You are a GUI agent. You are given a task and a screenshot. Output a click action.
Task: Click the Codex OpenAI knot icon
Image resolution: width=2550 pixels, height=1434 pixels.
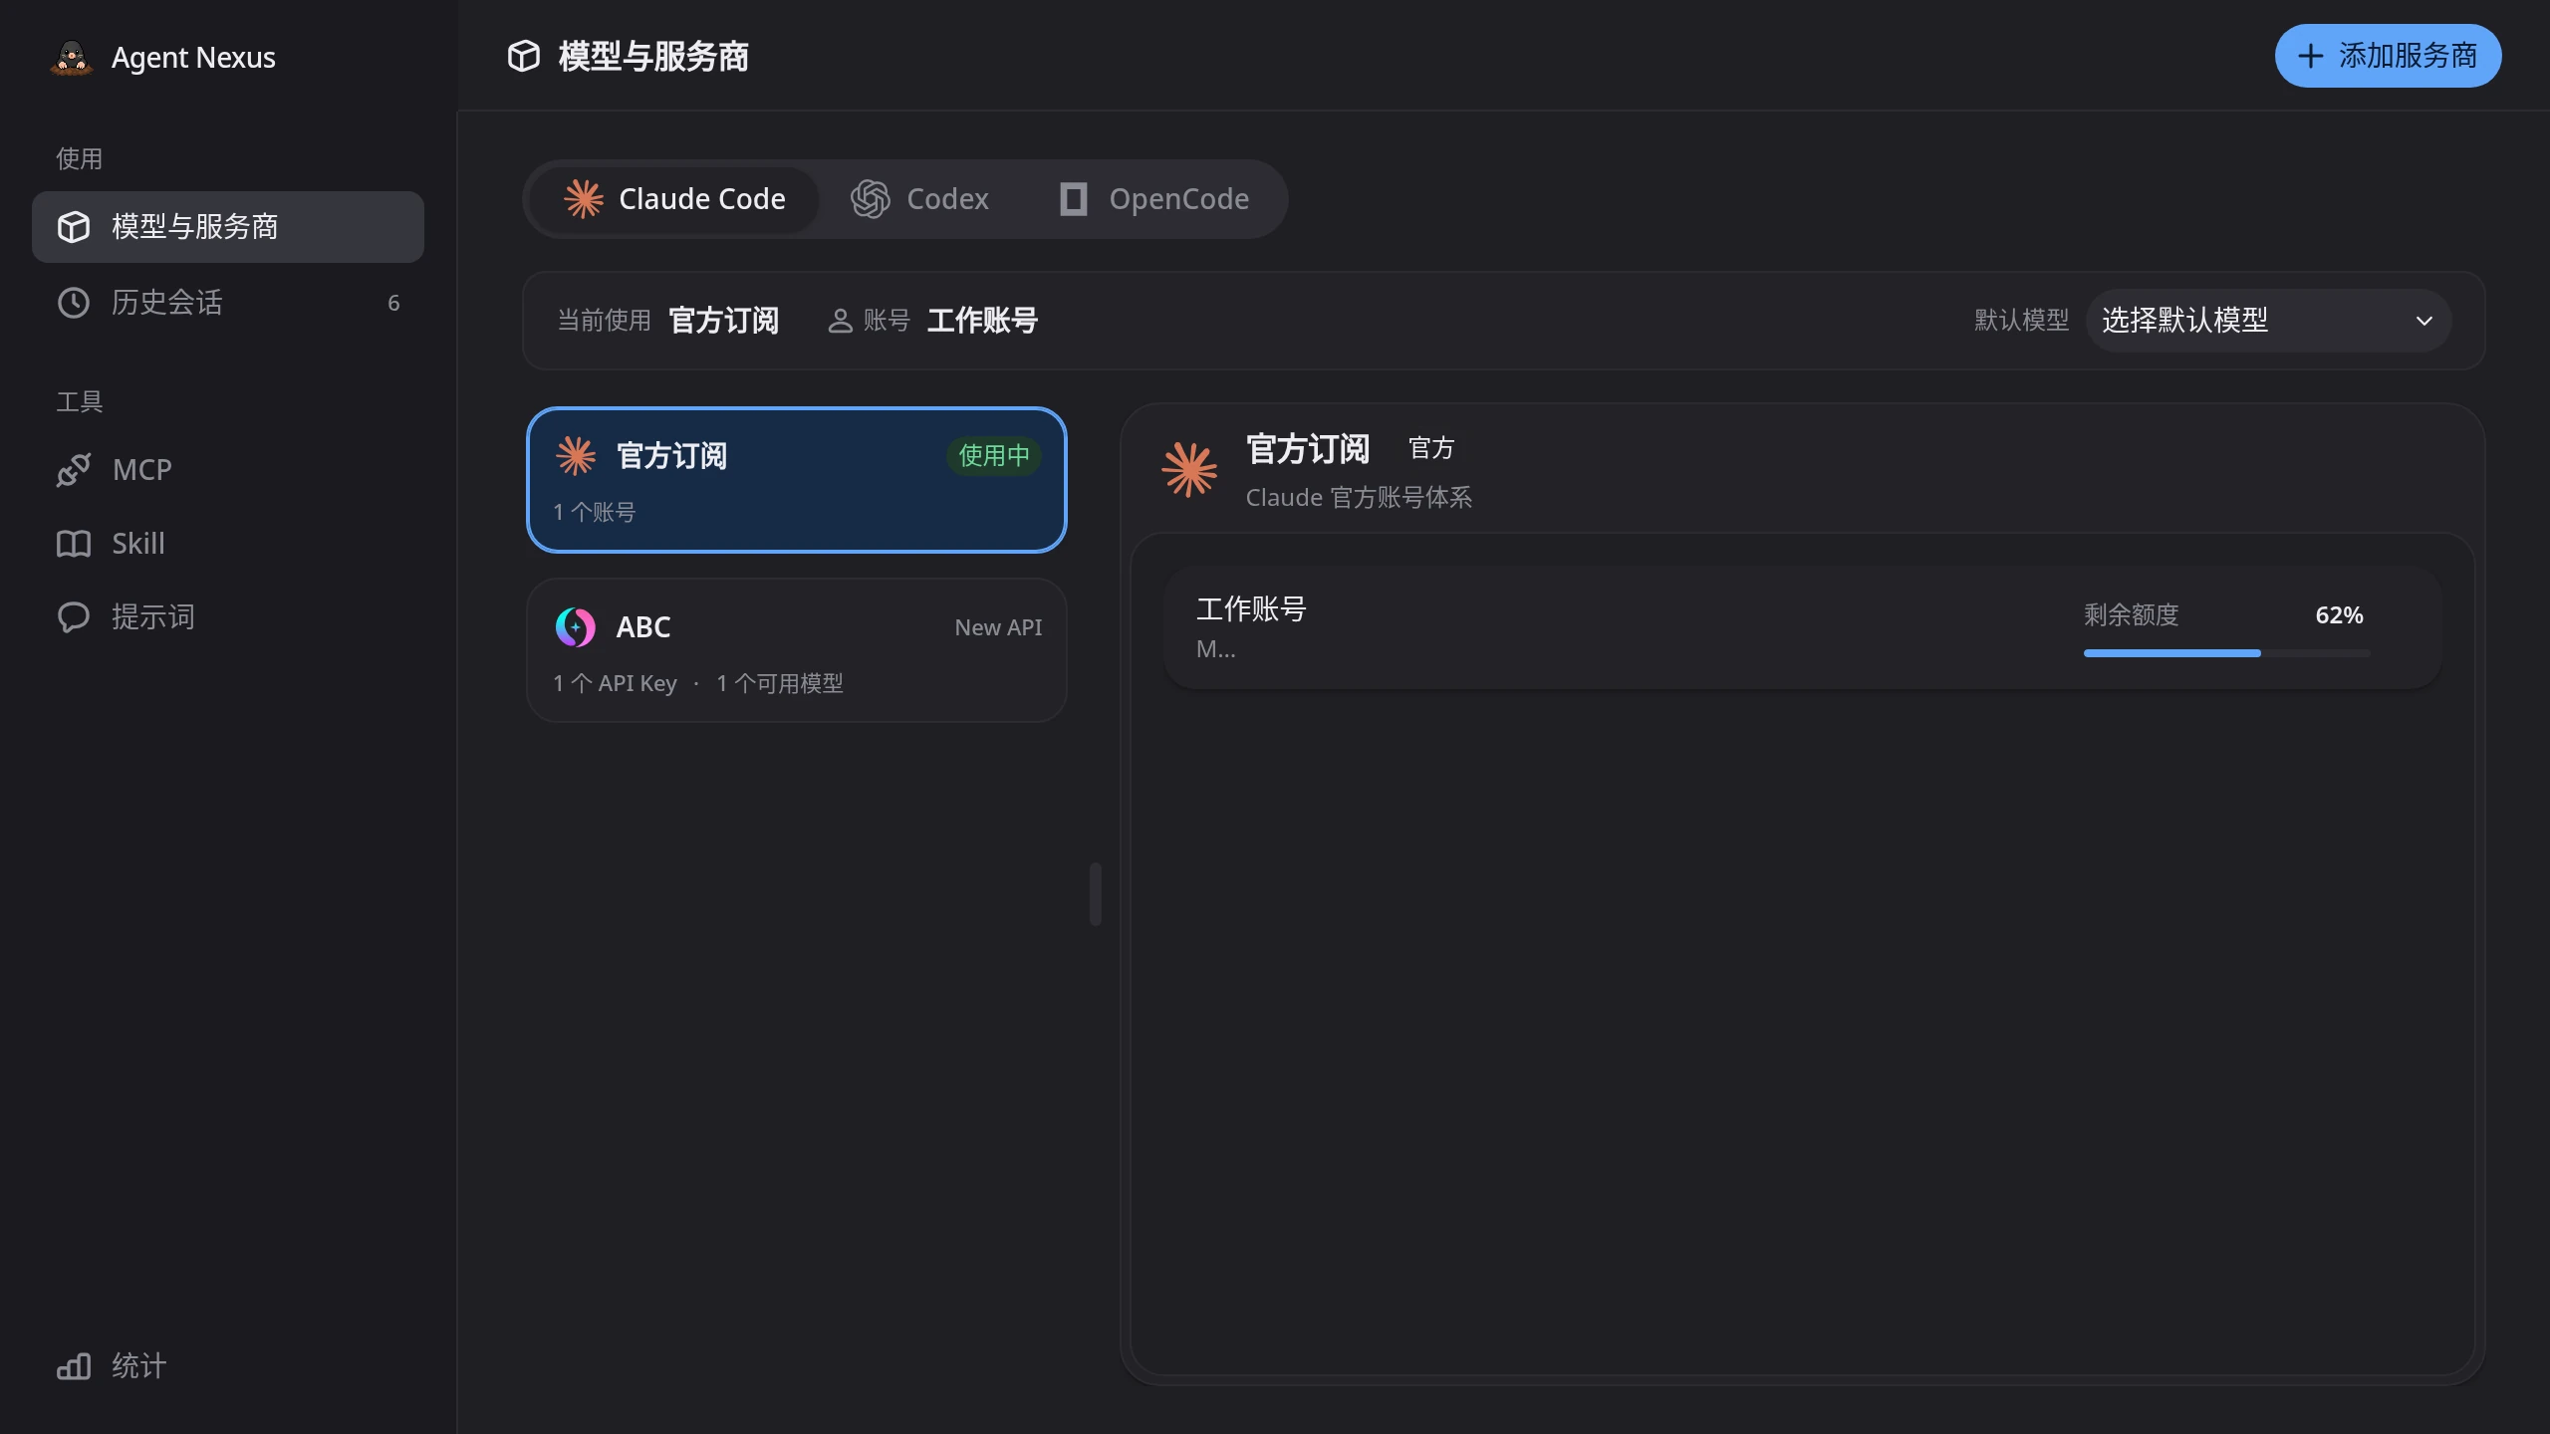tap(870, 199)
